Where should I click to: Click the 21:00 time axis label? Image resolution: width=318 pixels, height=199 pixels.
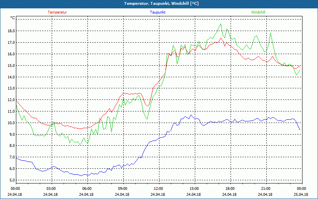click(266, 189)
